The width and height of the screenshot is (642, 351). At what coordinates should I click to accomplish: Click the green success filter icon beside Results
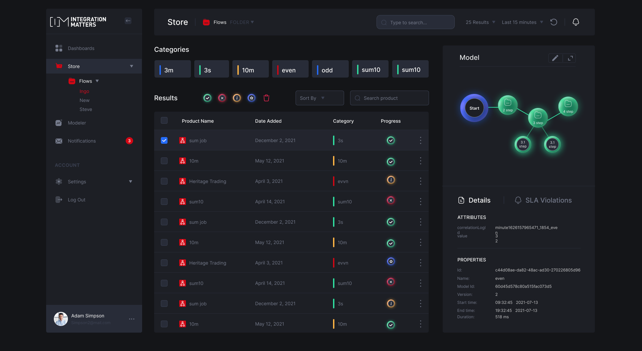pyautogui.click(x=207, y=98)
